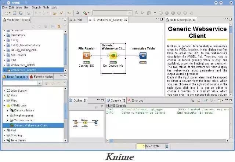Screen dimensions: 235x162
Task: Click the toolbar icon right of Save All
Action: point(29,13)
